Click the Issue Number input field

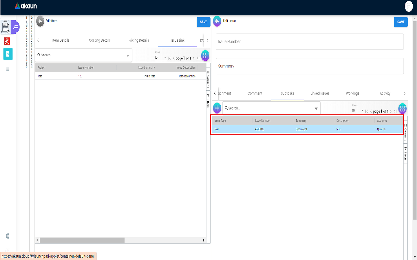(309, 42)
